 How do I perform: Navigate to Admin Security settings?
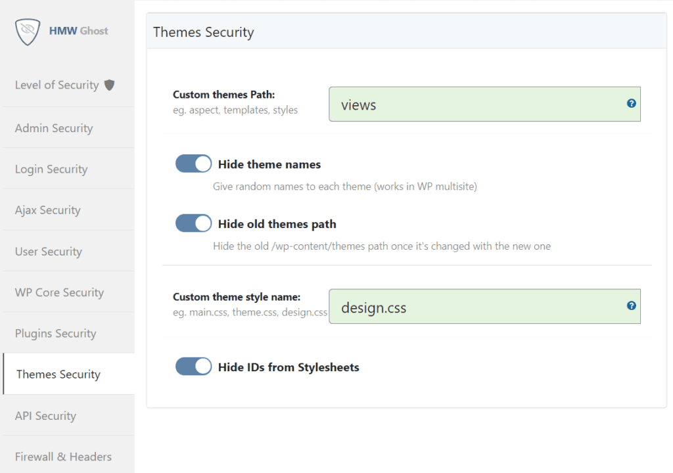click(53, 127)
